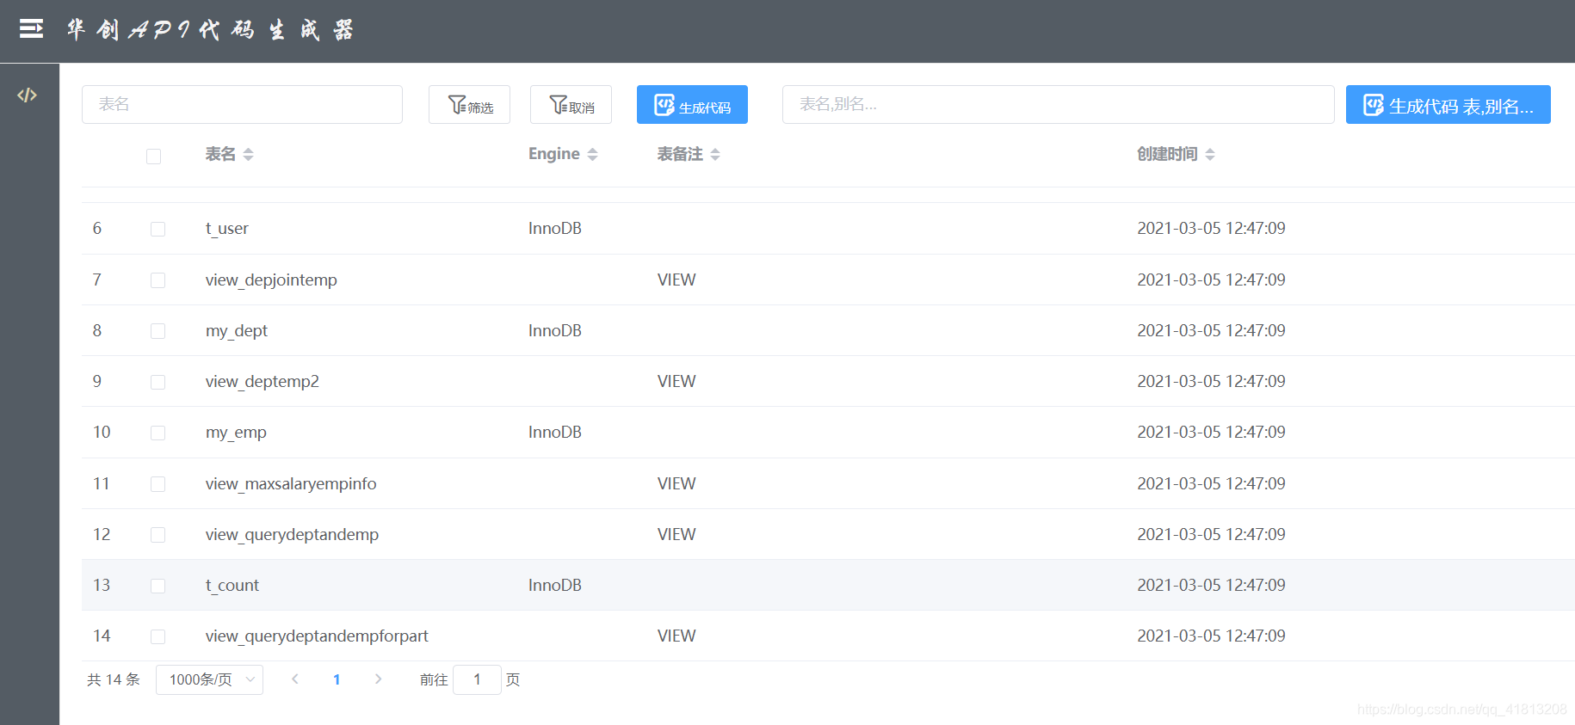
Task: Click the view_deptemp2 table name
Action: [x=262, y=381]
